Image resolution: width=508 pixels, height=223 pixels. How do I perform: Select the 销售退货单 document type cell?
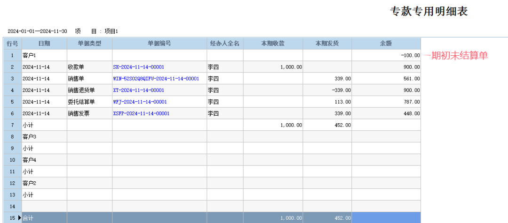pos(90,90)
